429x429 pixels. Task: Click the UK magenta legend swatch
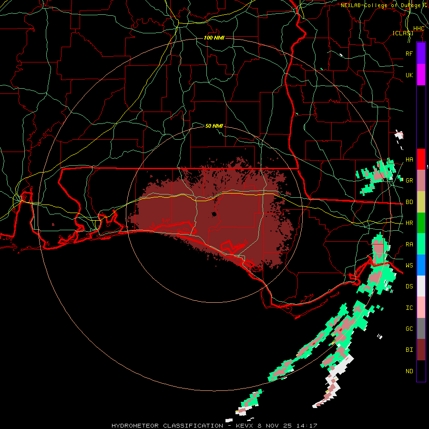(x=421, y=75)
